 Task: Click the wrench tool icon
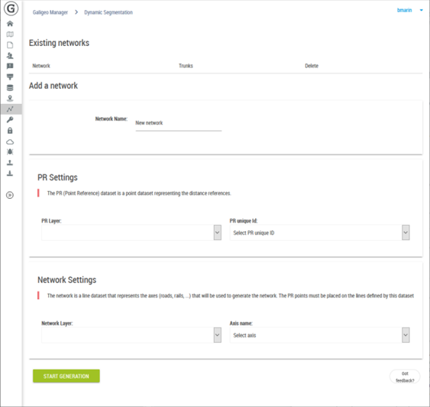click(x=10, y=120)
